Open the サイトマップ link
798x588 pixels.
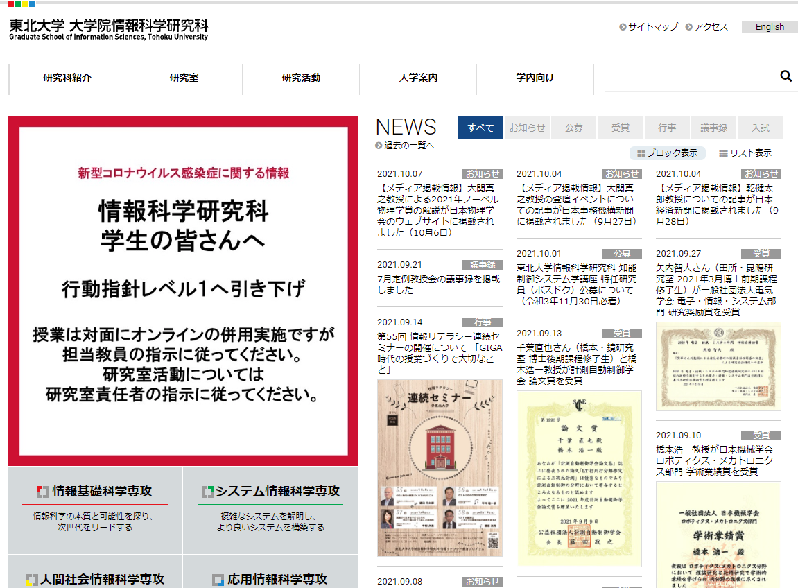coord(653,27)
